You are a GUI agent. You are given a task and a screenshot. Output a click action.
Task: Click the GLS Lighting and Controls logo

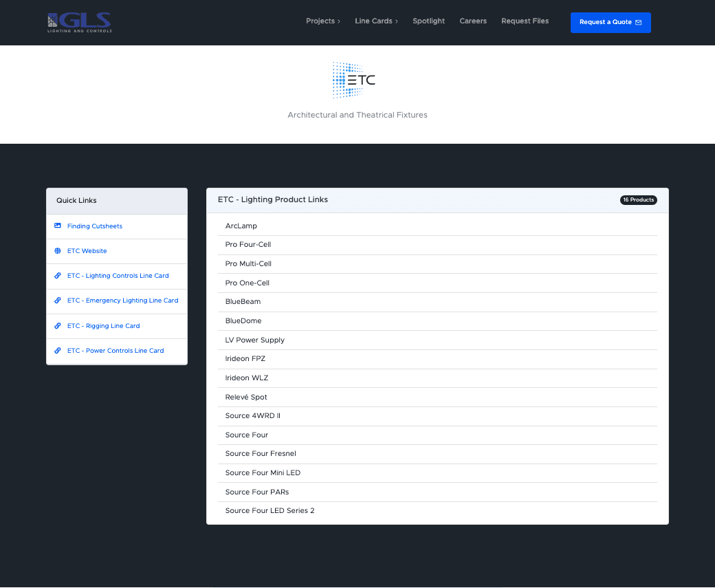coord(80,23)
